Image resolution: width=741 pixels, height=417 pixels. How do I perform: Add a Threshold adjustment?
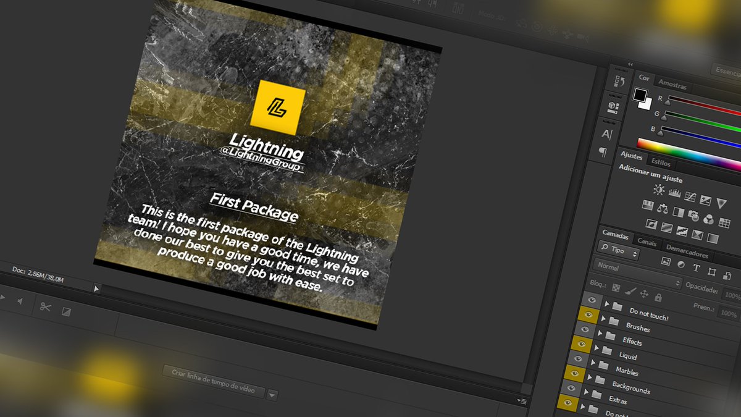pos(682,231)
